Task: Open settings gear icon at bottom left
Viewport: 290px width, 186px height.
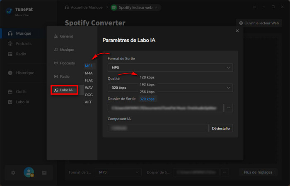Action: coord(13,173)
